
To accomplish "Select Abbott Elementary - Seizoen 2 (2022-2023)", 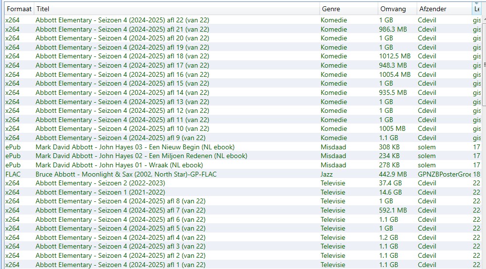I will [x=100, y=183].
